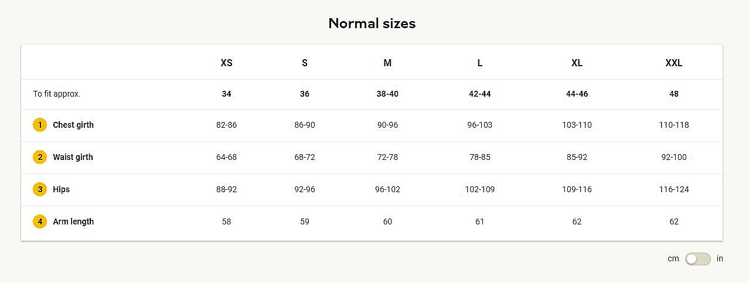Click the 'To fit approx.' row label
Viewport: 749px width, 283px height.
click(x=57, y=94)
